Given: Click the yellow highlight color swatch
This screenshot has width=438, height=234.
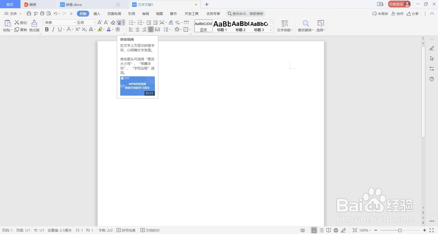Looking at the screenshot, I should coord(100,29).
